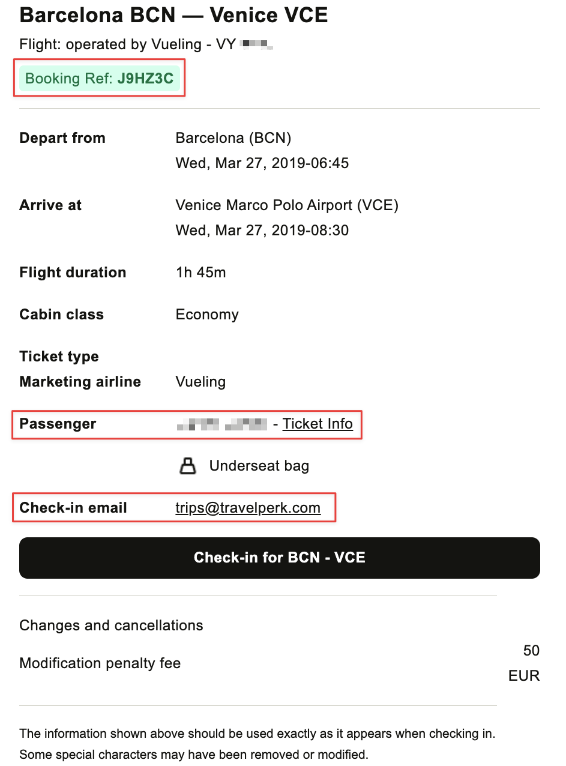Select the Booking Ref J9HZ3C badge
Screen dimensions: 566x766
point(100,78)
